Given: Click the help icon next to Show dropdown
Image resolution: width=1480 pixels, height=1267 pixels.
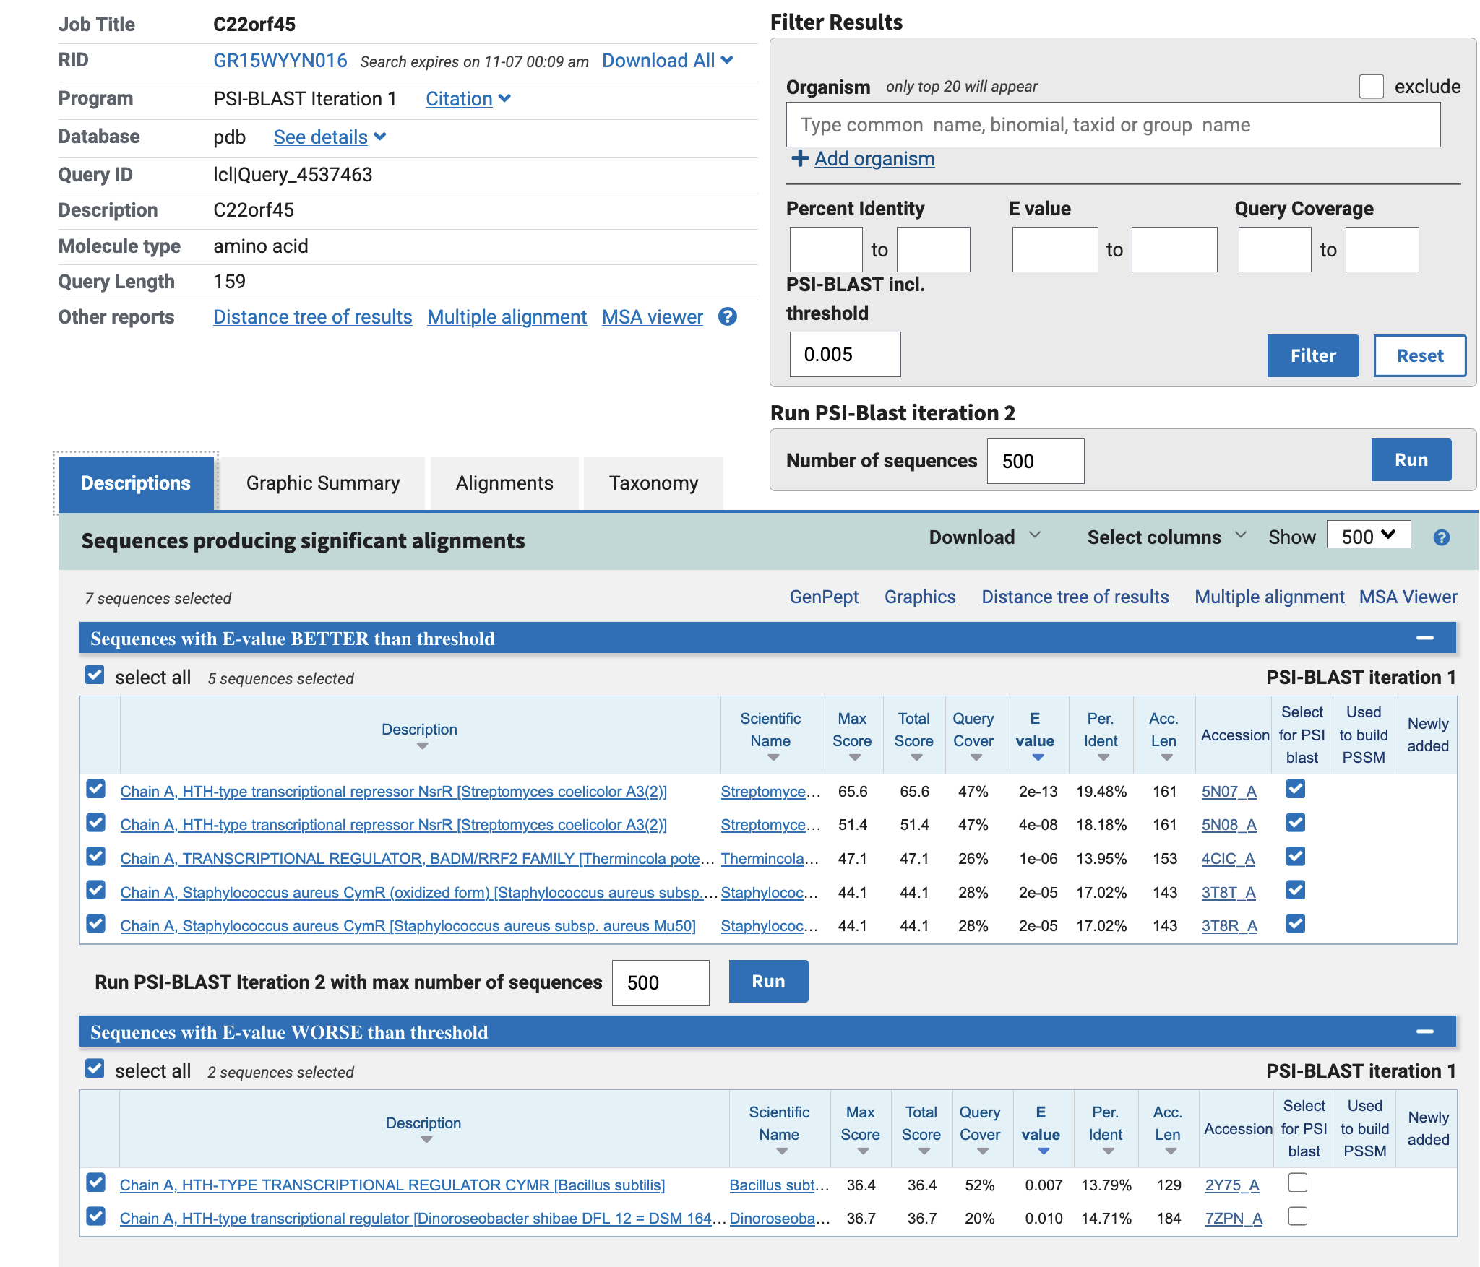Looking at the screenshot, I should [1441, 537].
